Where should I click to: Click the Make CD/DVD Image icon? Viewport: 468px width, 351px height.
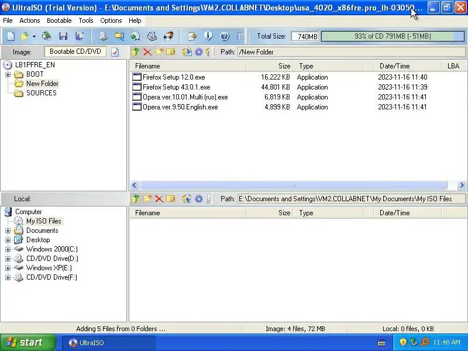pyautogui.click(x=103, y=36)
